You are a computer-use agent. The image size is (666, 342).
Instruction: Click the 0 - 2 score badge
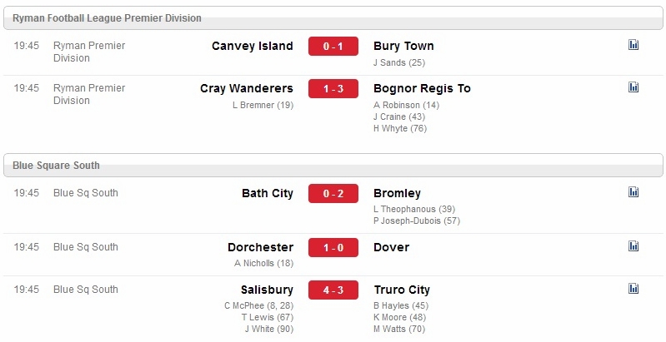[333, 193]
